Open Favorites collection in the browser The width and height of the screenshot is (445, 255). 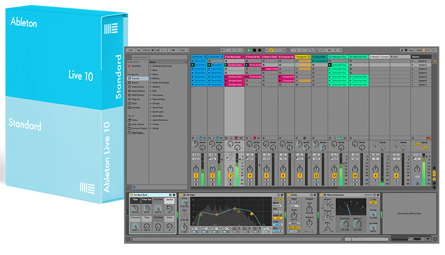pyautogui.click(x=136, y=66)
